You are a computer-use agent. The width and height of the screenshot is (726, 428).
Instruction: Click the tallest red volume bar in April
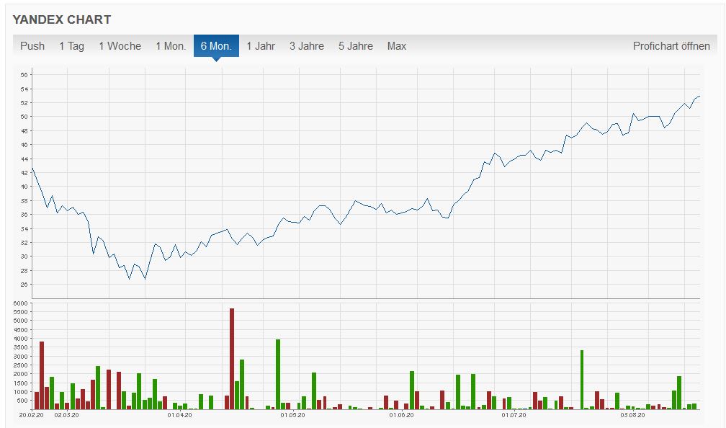tap(232, 359)
